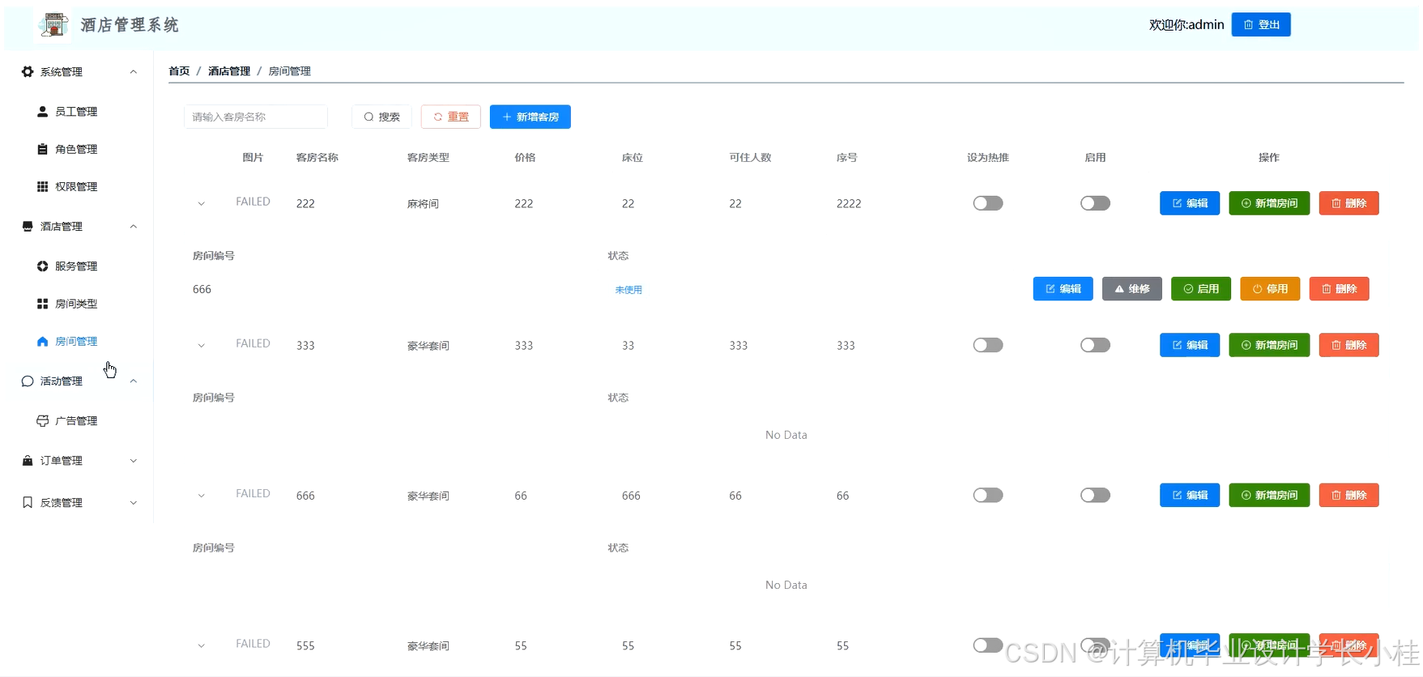Click the 欢迎你:admin text
The height and width of the screenshot is (677, 1423).
click(1187, 25)
